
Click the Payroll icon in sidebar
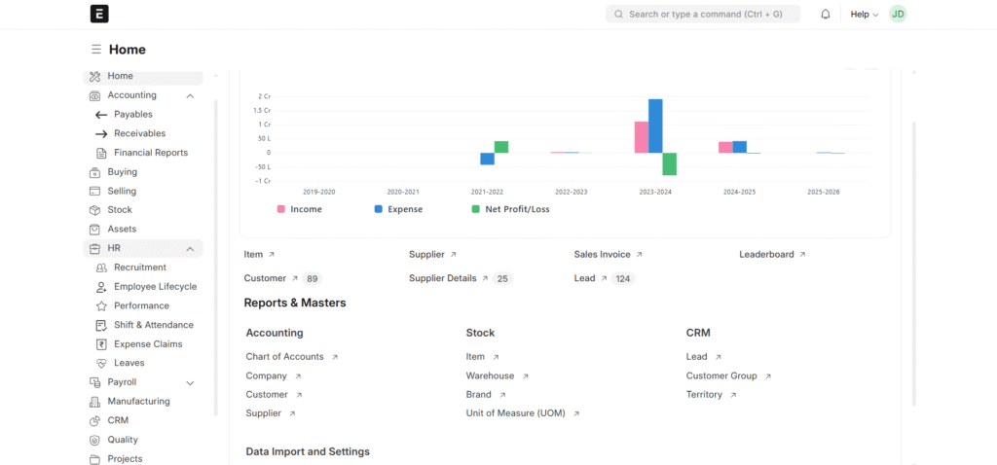(x=94, y=382)
